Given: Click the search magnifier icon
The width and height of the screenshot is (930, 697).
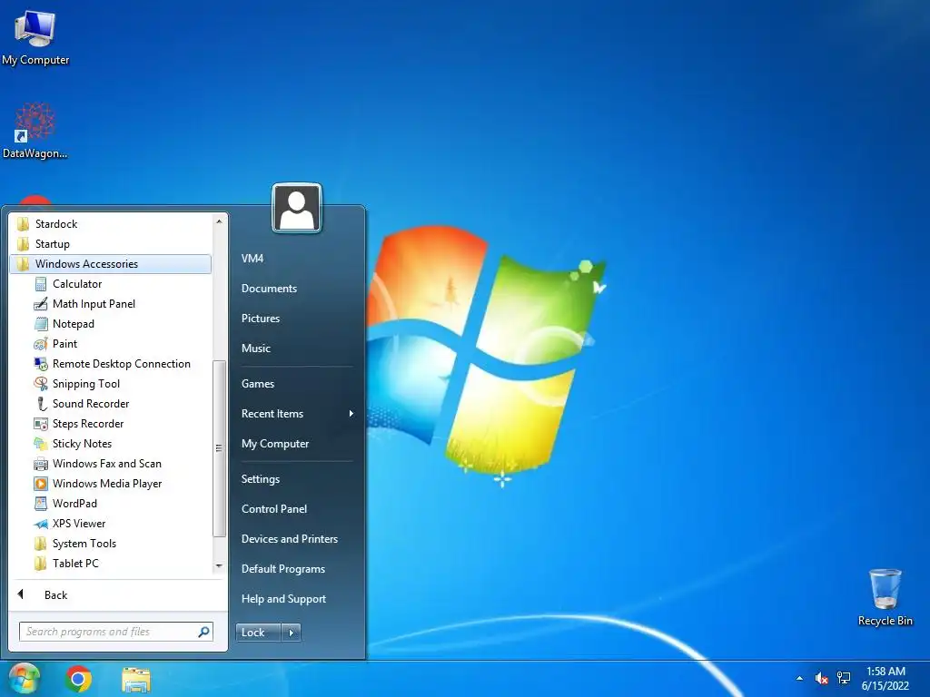Looking at the screenshot, I should click(x=203, y=632).
